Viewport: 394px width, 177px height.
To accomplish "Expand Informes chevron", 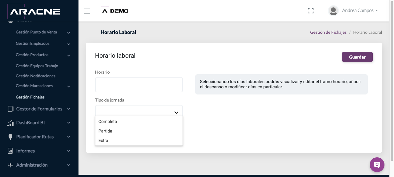I will [69, 151].
